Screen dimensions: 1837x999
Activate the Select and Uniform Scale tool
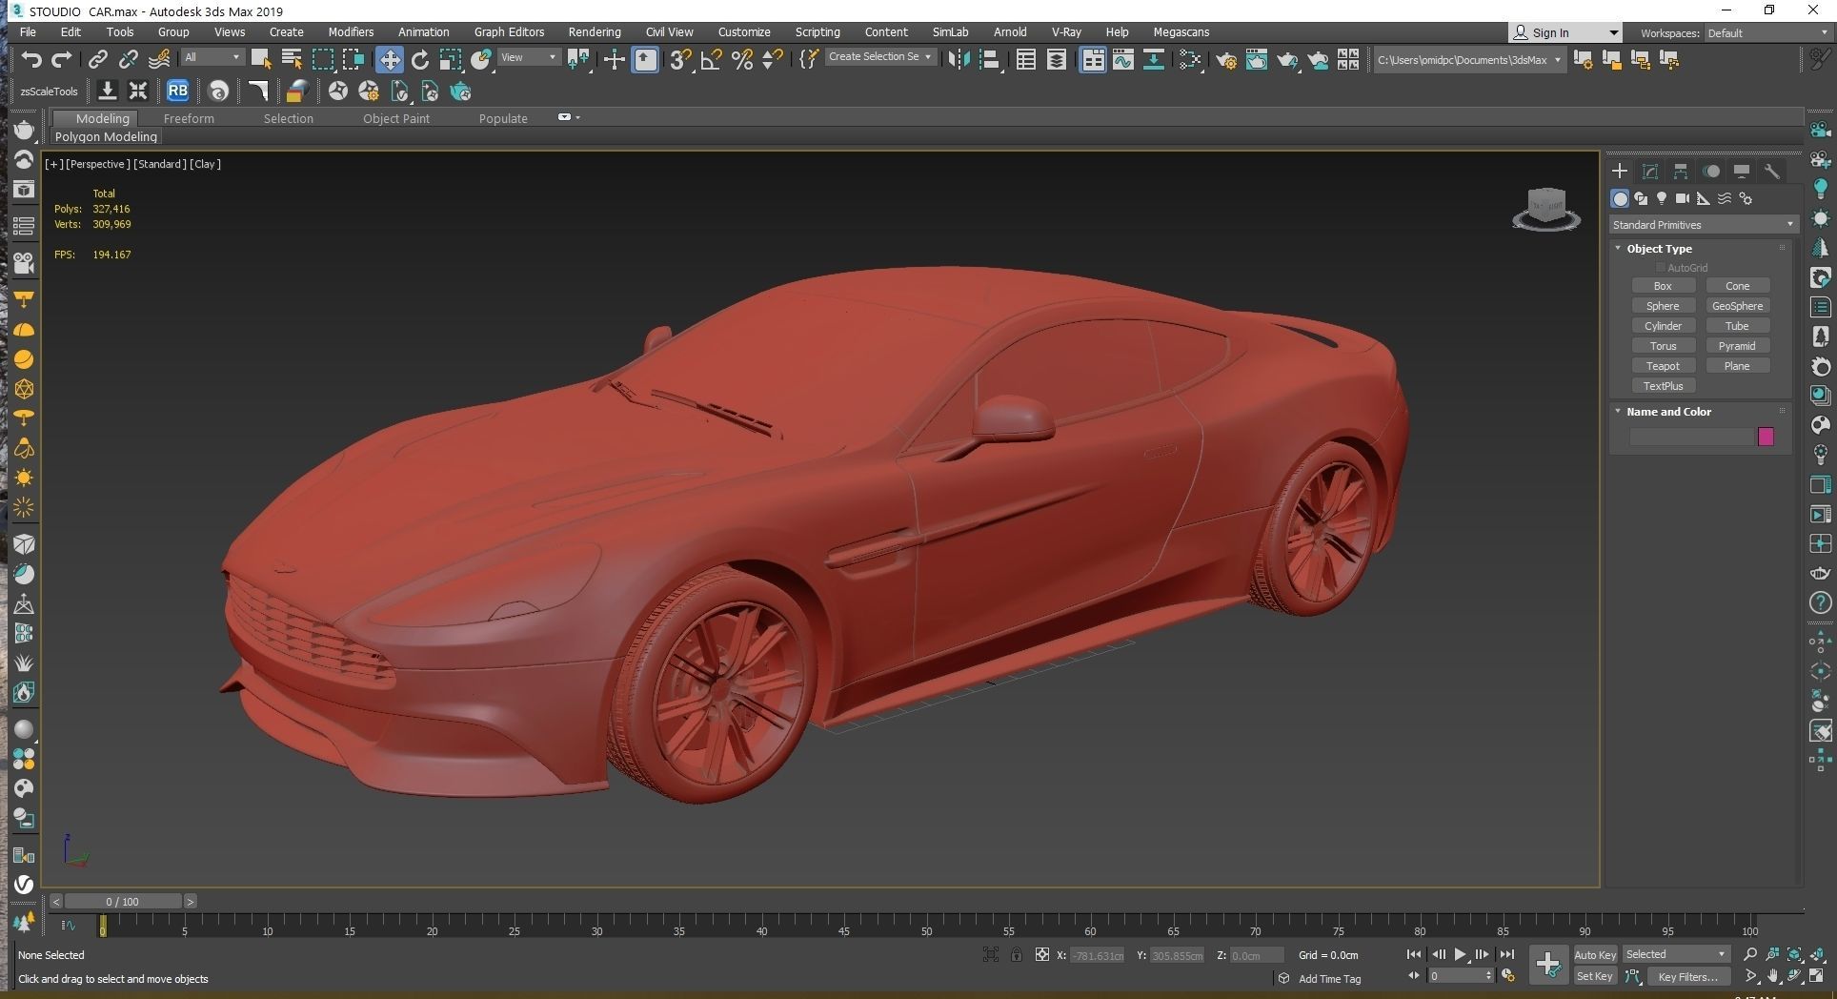[x=450, y=59]
